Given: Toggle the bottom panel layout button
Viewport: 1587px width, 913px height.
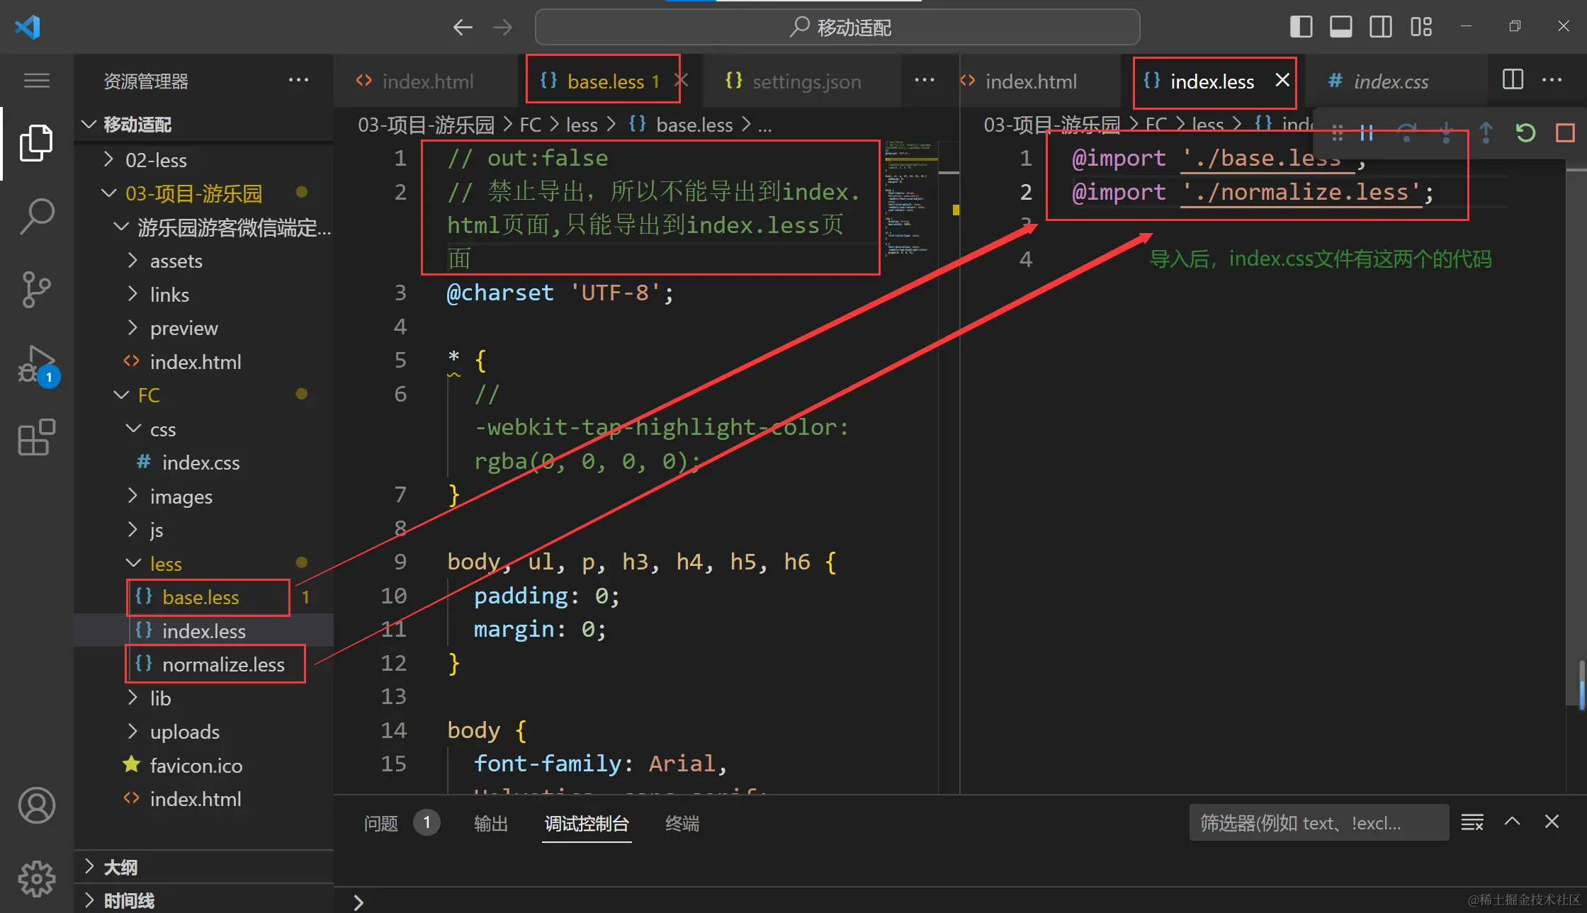Looking at the screenshot, I should 1340,27.
